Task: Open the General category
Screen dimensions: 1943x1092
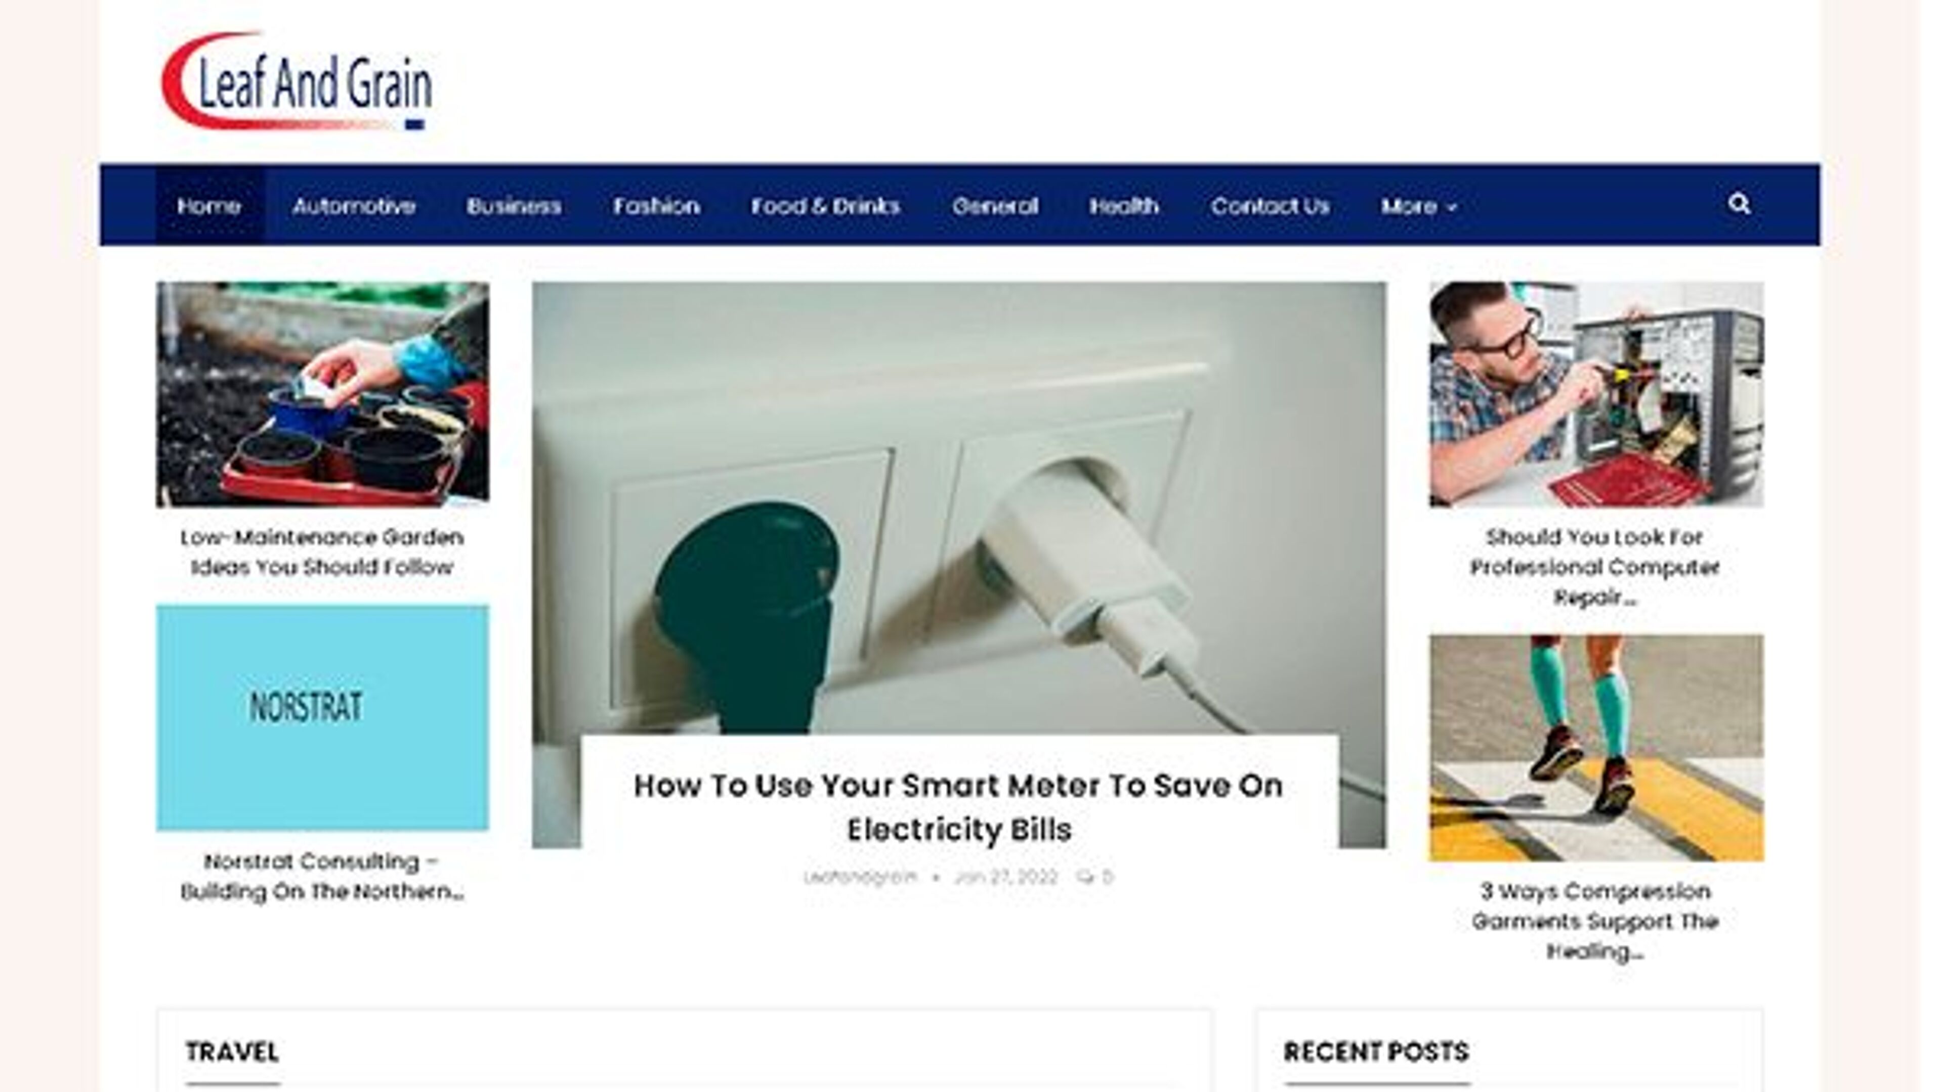Action: (x=995, y=206)
